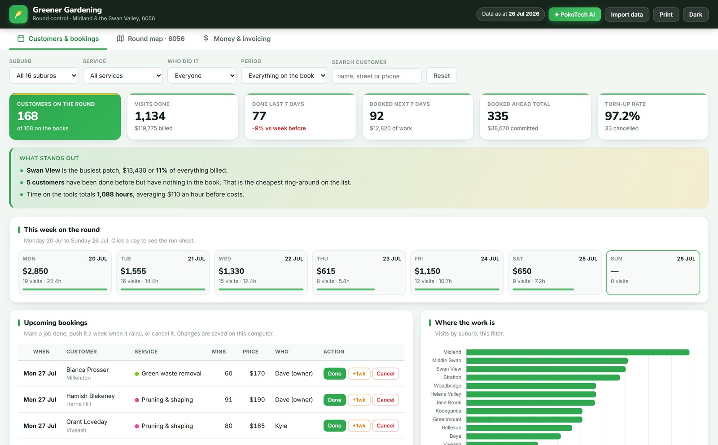Click the Helena Valley bar in chart

(531, 394)
